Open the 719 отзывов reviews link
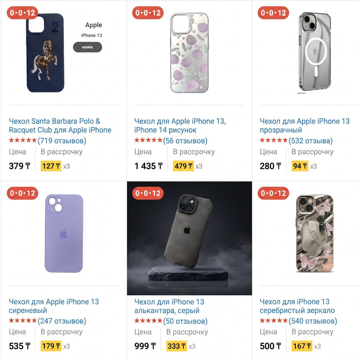360x360 pixels. pos(62,141)
